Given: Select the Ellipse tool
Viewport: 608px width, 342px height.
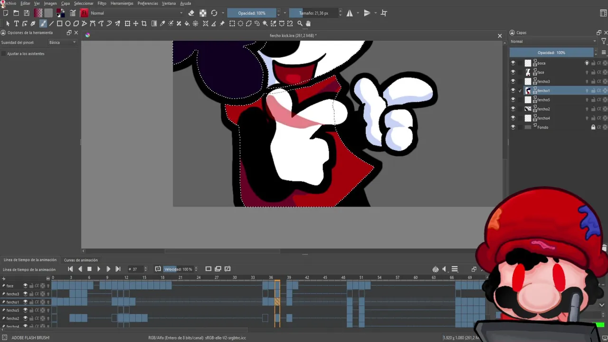Looking at the screenshot, I should [x=68, y=23].
